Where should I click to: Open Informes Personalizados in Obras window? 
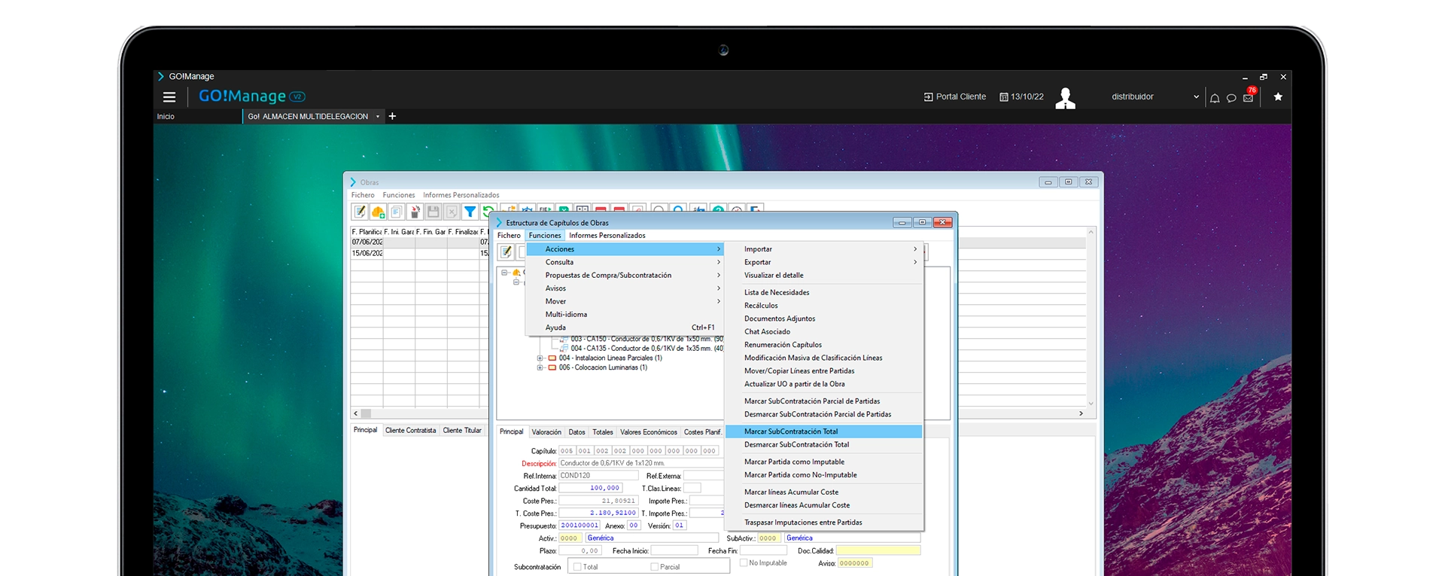tap(461, 195)
